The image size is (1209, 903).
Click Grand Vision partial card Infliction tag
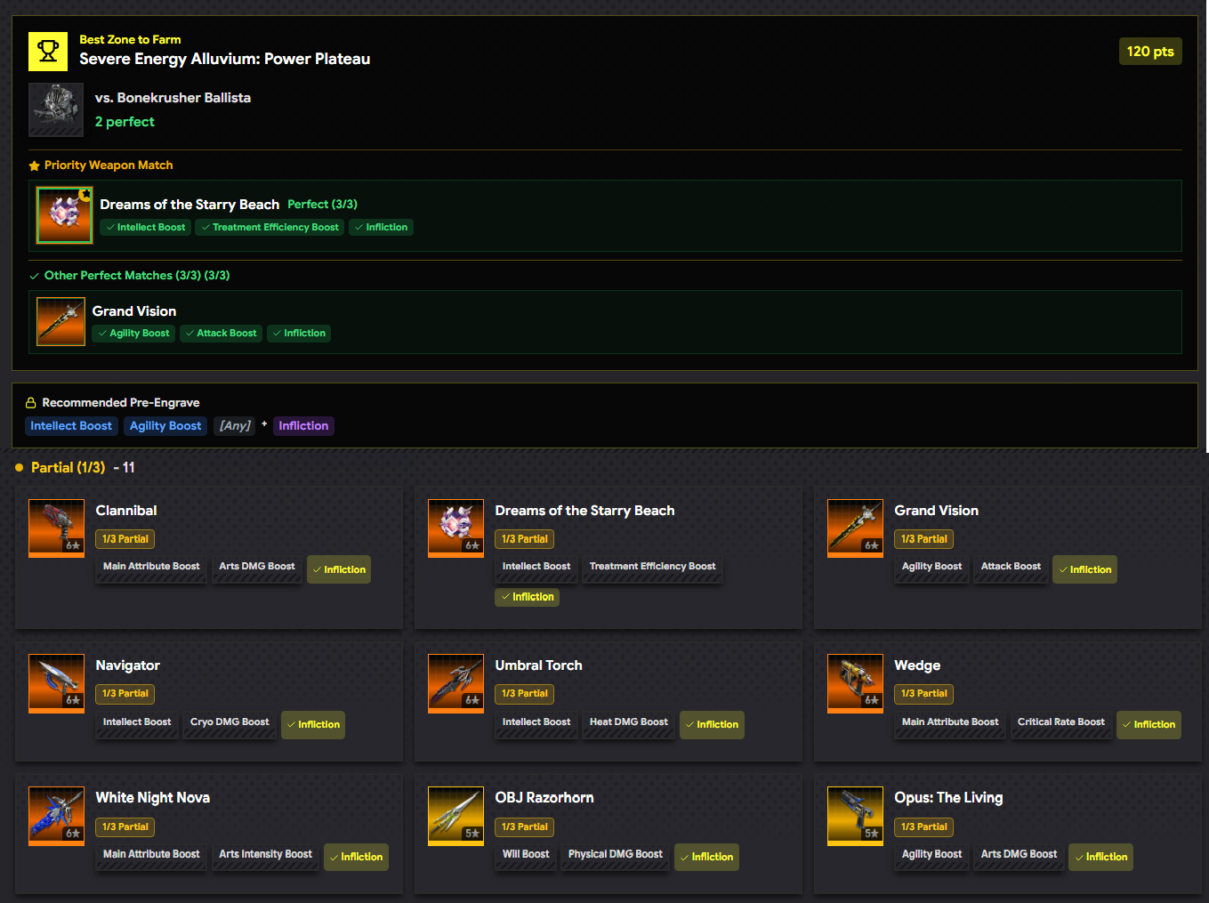1084,569
